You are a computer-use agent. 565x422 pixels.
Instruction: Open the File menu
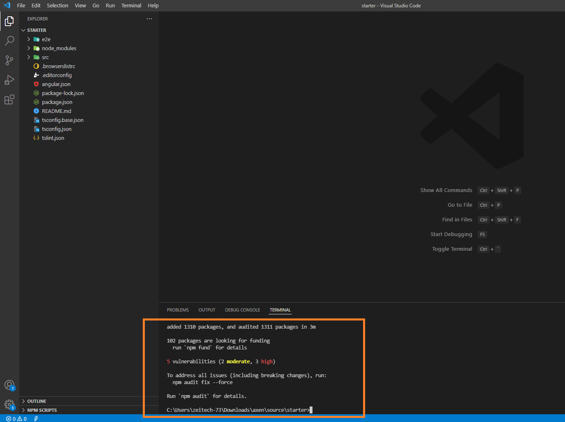pyautogui.click(x=21, y=6)
